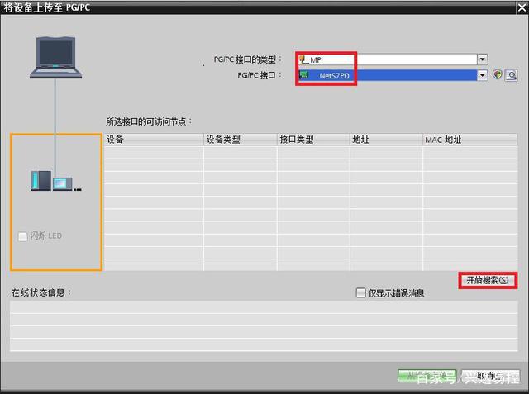Click the 设备 column header
The width and height of the screenshot is (529, 394).
click(x=154, y=140)
